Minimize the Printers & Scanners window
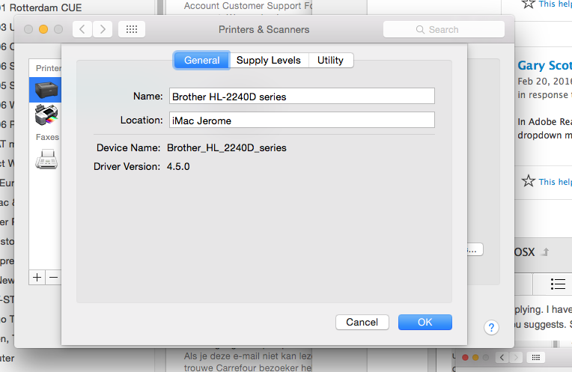Screen dimensions: 572x372 [x=43, y=29]
